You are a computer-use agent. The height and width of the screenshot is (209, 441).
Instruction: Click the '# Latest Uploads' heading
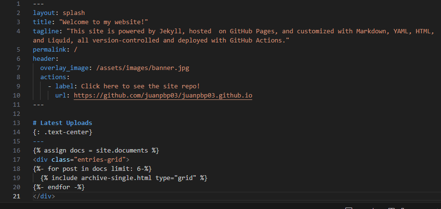point(62,123)
